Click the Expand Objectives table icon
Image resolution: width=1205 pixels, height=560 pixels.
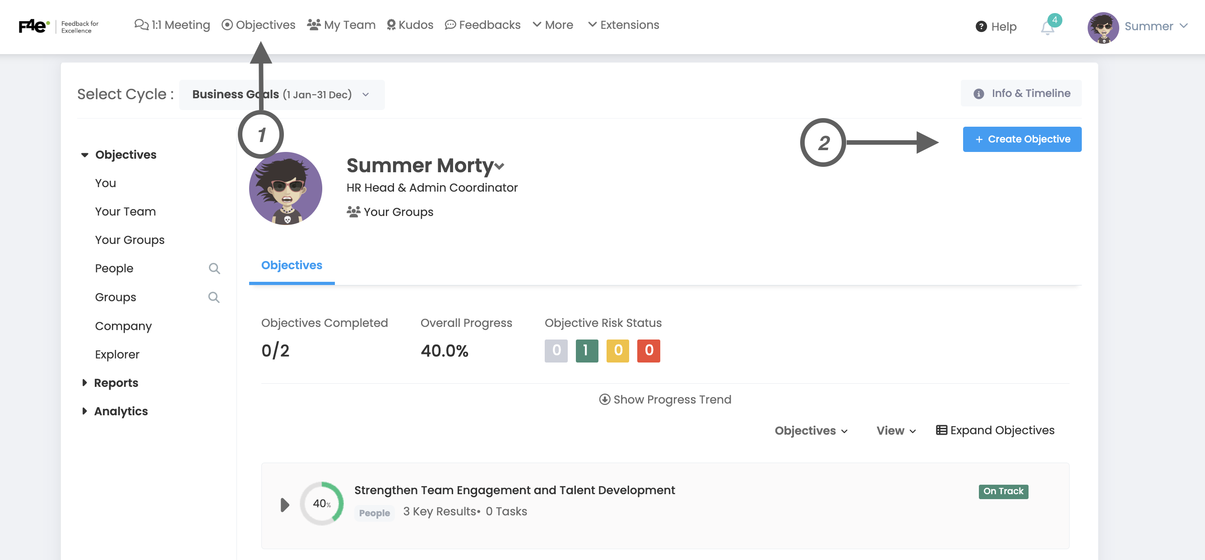click(x=941, y=430)
